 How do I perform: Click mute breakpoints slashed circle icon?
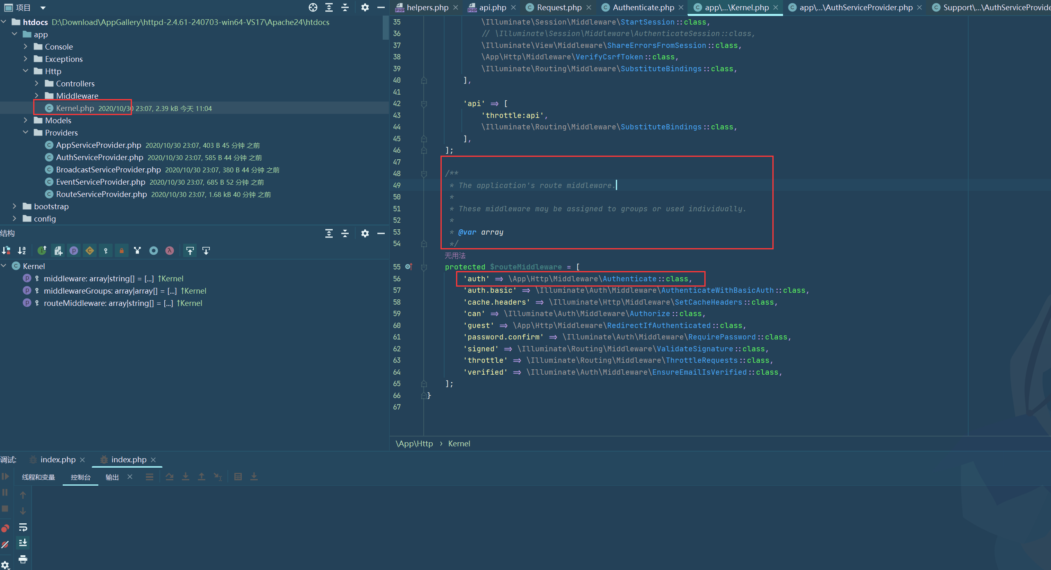pos(5,545)
